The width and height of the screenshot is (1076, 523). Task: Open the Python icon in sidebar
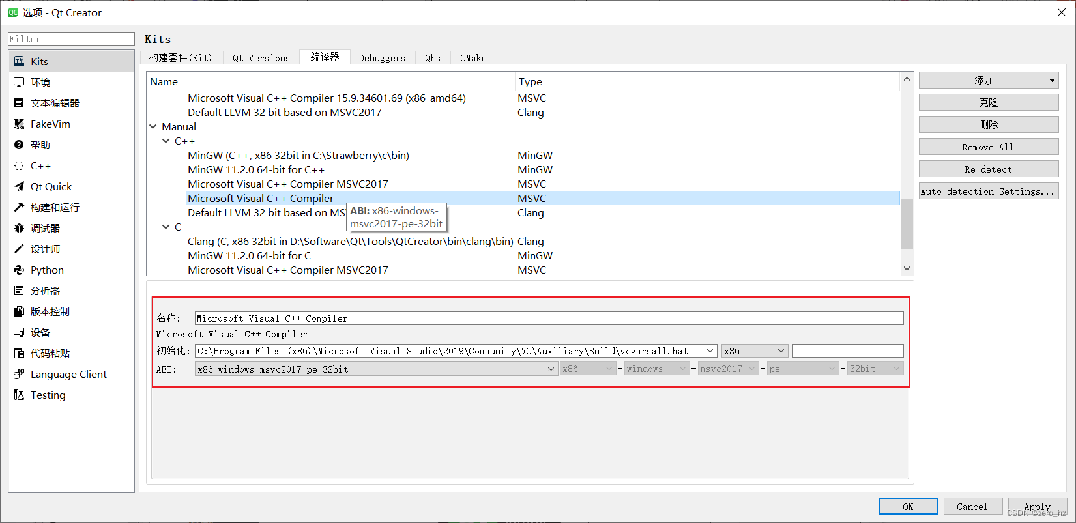(19, 270)
